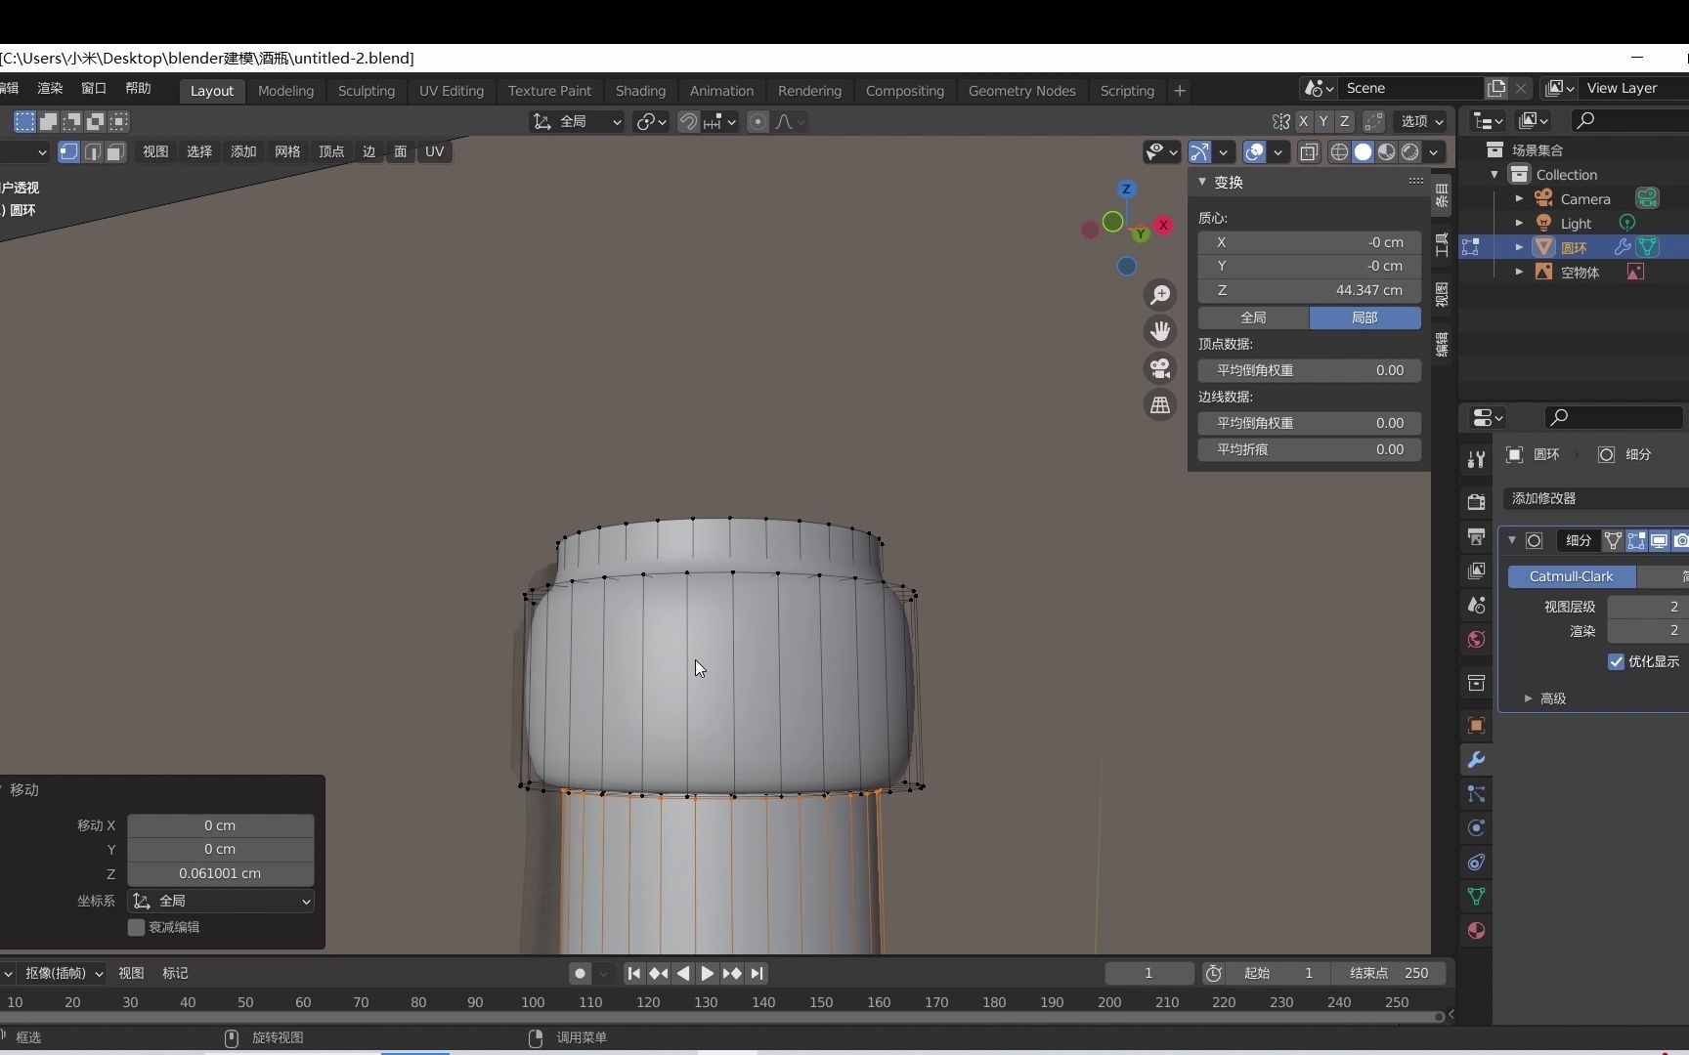Open the 渲染 menu
Image resolution: width=1689 pixels, height=1055 pixels.
tap(49, 88)
